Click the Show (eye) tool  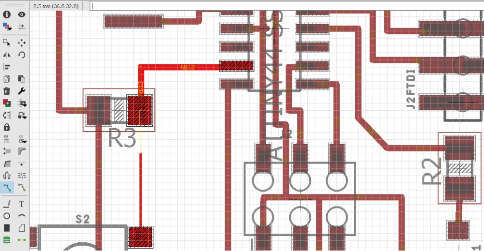click(x=22, y=15)
